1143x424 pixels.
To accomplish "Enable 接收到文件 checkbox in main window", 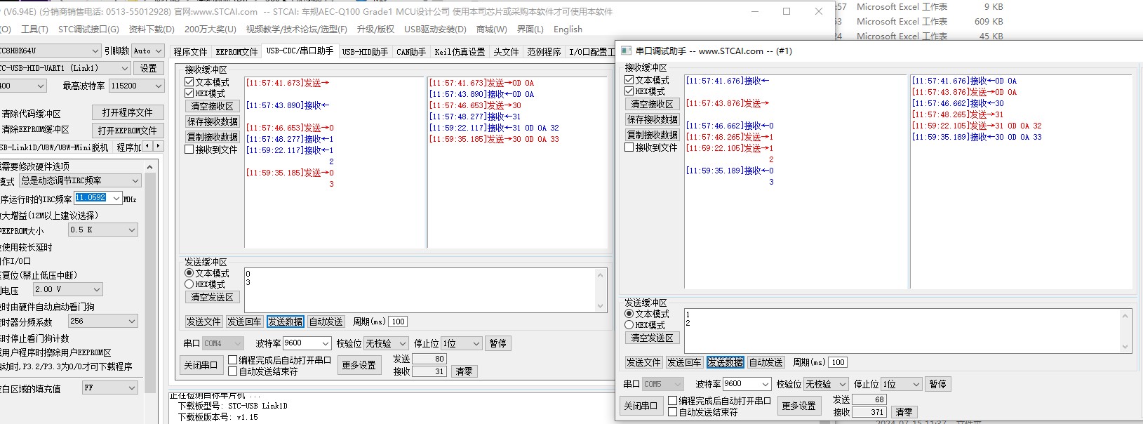I will tap(189, 150).
